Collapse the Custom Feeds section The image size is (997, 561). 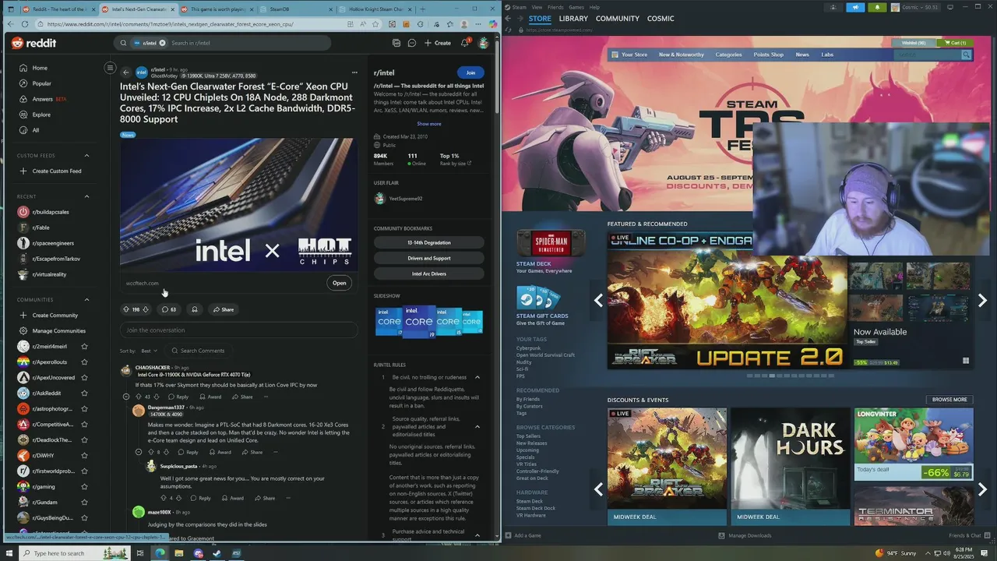click(86, 156)
